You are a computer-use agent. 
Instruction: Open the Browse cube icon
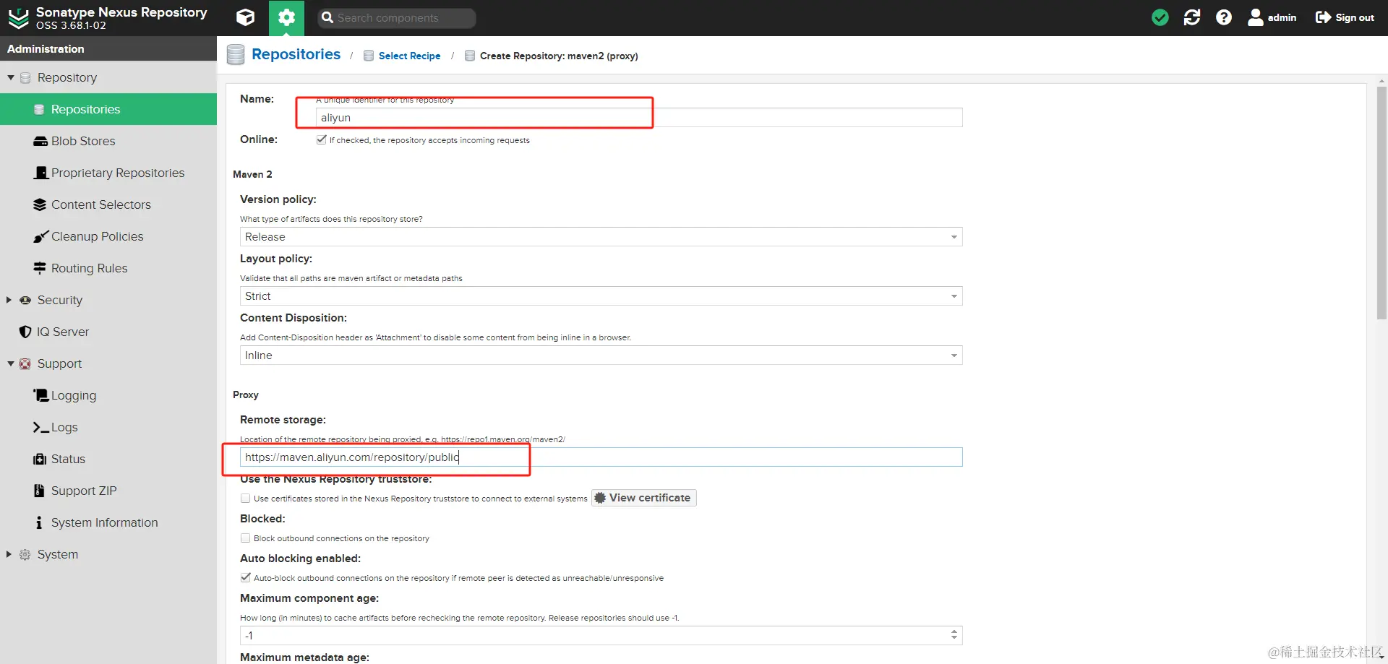[246, 17]
